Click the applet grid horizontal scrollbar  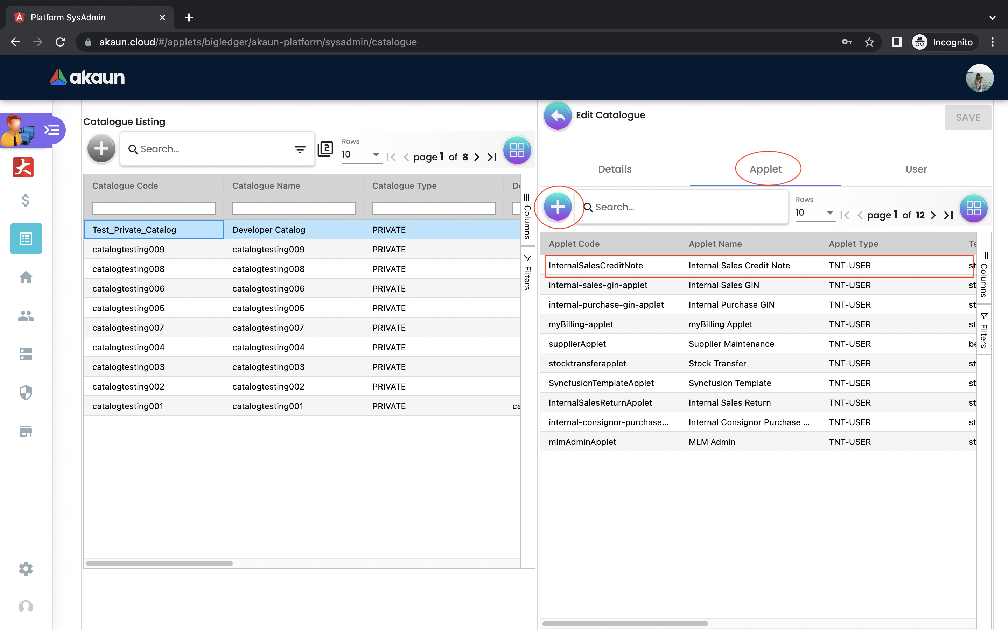coord(625,623)
